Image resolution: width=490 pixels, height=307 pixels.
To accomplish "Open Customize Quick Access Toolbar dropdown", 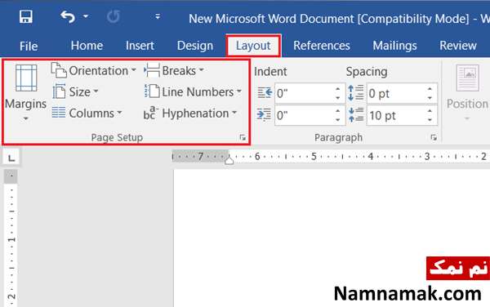I will pyautogui.click(x=158, y=16).
